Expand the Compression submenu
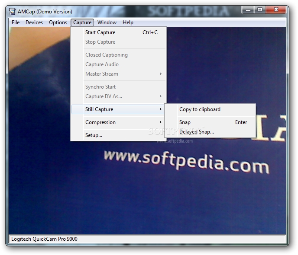Image resolution: width=298 pixels, height=255 pixels. point(118,122)
